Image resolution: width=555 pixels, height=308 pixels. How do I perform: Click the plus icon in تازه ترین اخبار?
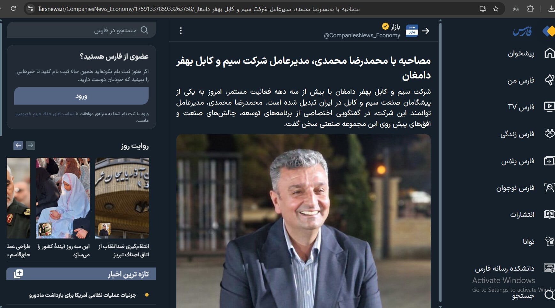[18, 274]
